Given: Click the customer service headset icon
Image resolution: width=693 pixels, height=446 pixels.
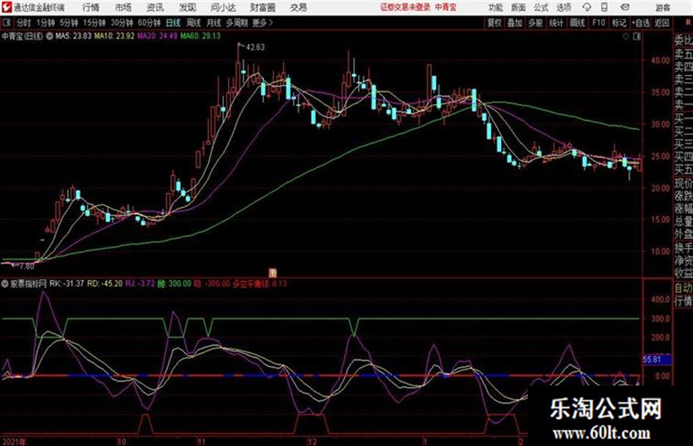Looking at the screenshot, I should (x=587, y=7).
